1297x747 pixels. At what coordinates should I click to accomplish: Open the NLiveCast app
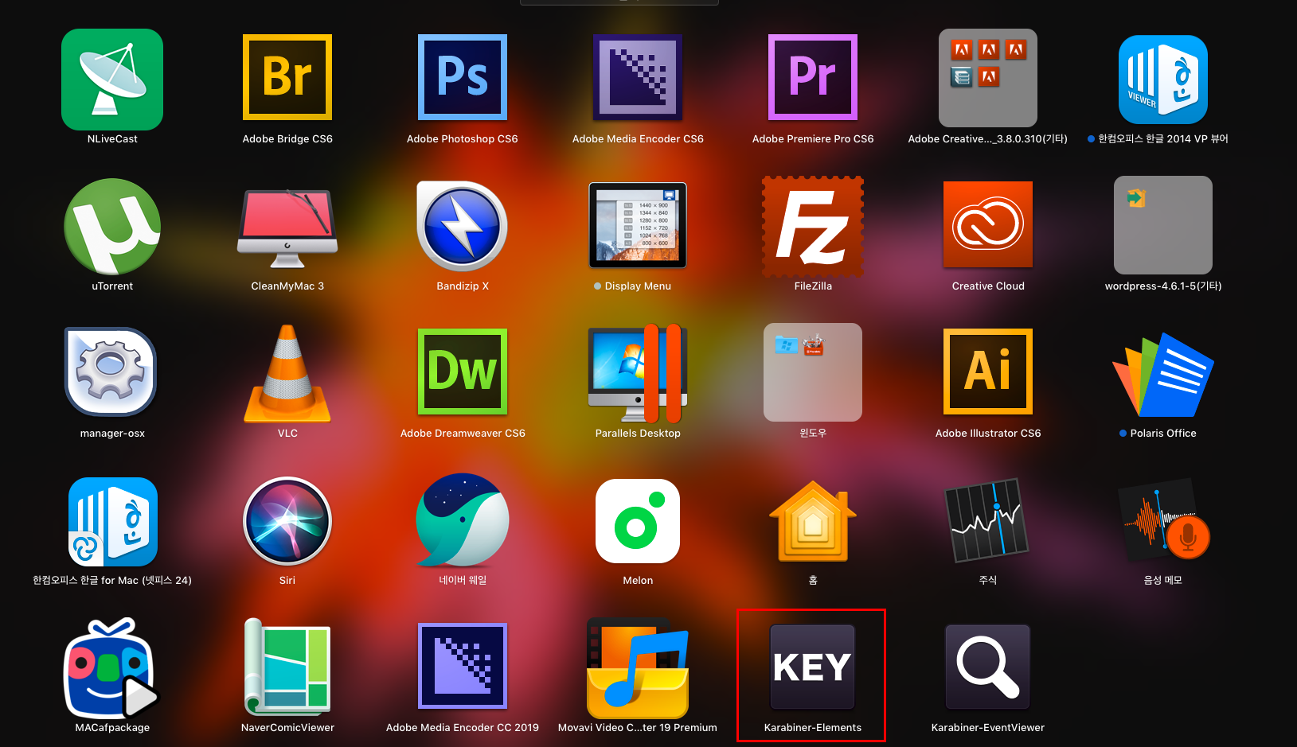(112, 80)
